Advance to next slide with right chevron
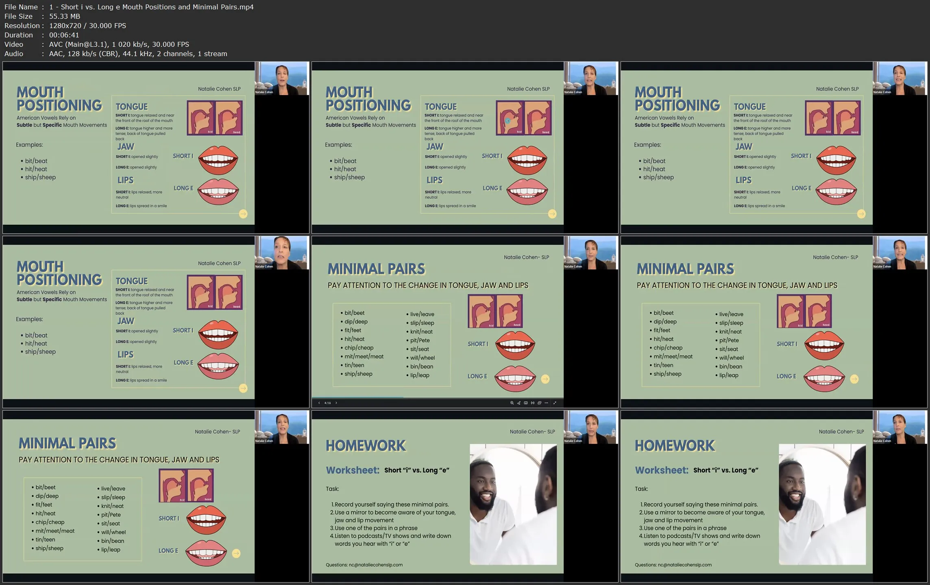930x585 pixels. [336, 403]
